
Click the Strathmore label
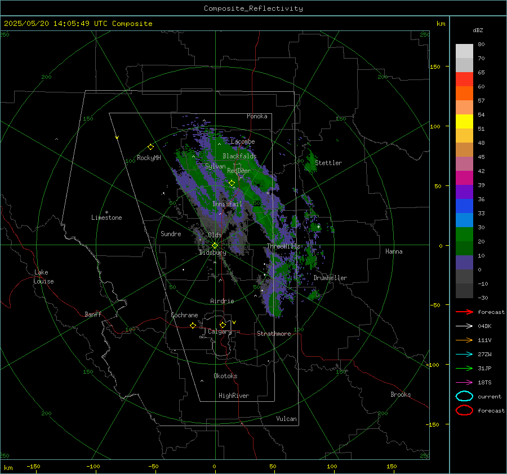[274, 334]
